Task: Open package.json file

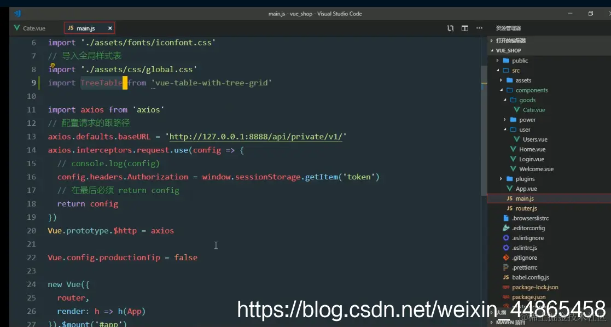Action: pyautogui.click(x=529, y=297)
